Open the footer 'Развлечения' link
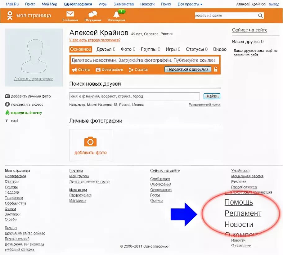This screenshot has width=283, height=255. coord(80,195)
